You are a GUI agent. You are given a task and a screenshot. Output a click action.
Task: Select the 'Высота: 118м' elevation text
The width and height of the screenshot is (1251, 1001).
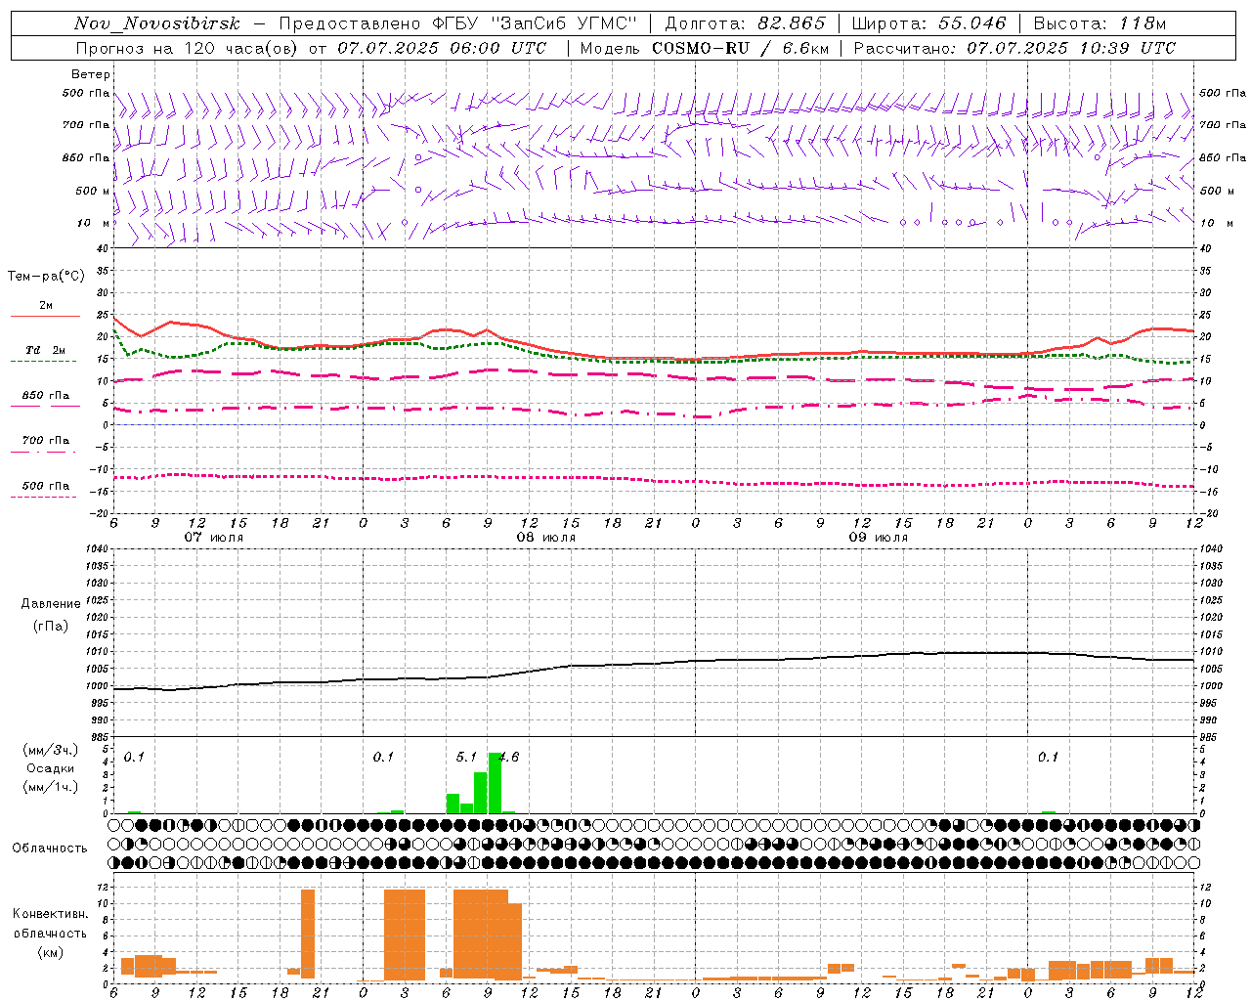point(1100,23)
